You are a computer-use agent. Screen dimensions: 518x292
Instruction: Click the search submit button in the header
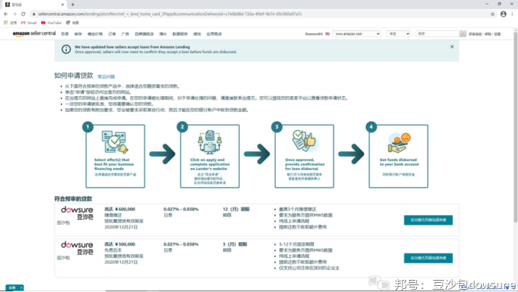[x=463, y=34]
